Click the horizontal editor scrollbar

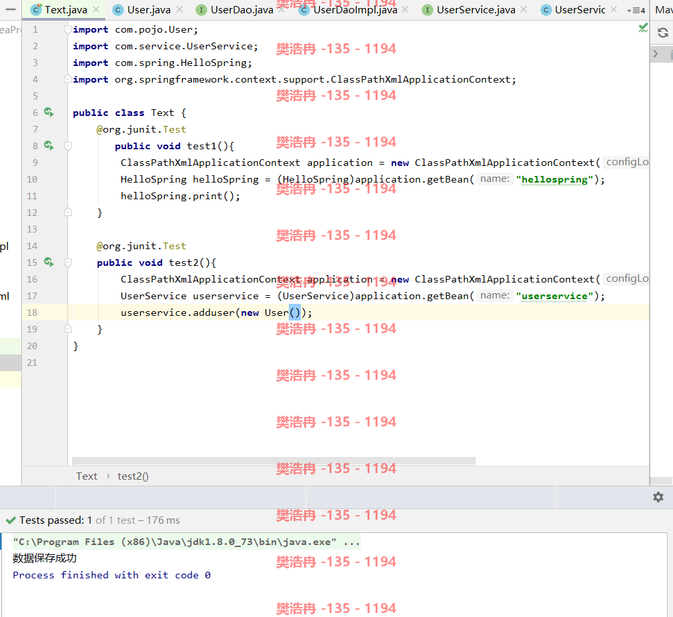coord(273,461)
